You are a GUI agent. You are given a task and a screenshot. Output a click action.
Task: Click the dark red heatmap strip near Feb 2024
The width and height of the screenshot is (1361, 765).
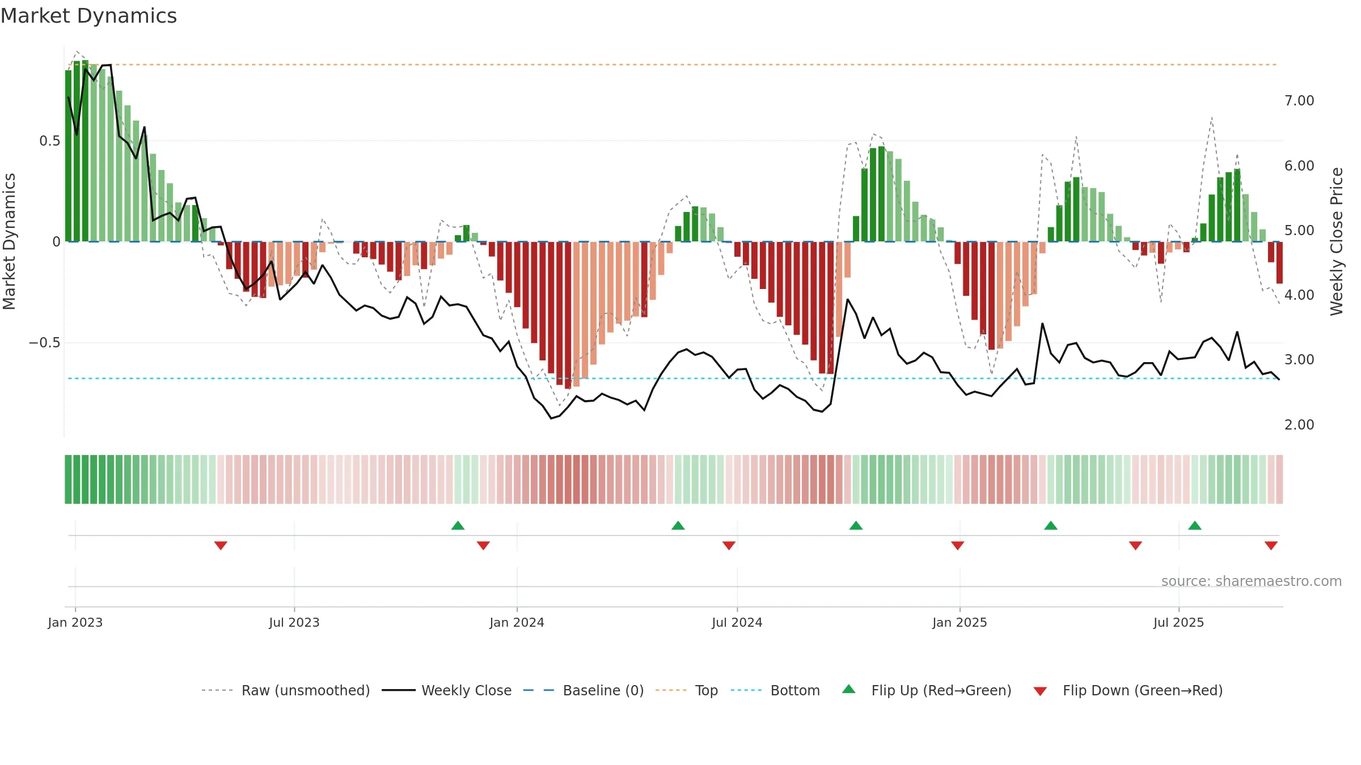click(568, 479)
